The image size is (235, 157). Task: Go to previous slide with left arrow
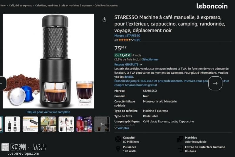click(x=2, y=83)
